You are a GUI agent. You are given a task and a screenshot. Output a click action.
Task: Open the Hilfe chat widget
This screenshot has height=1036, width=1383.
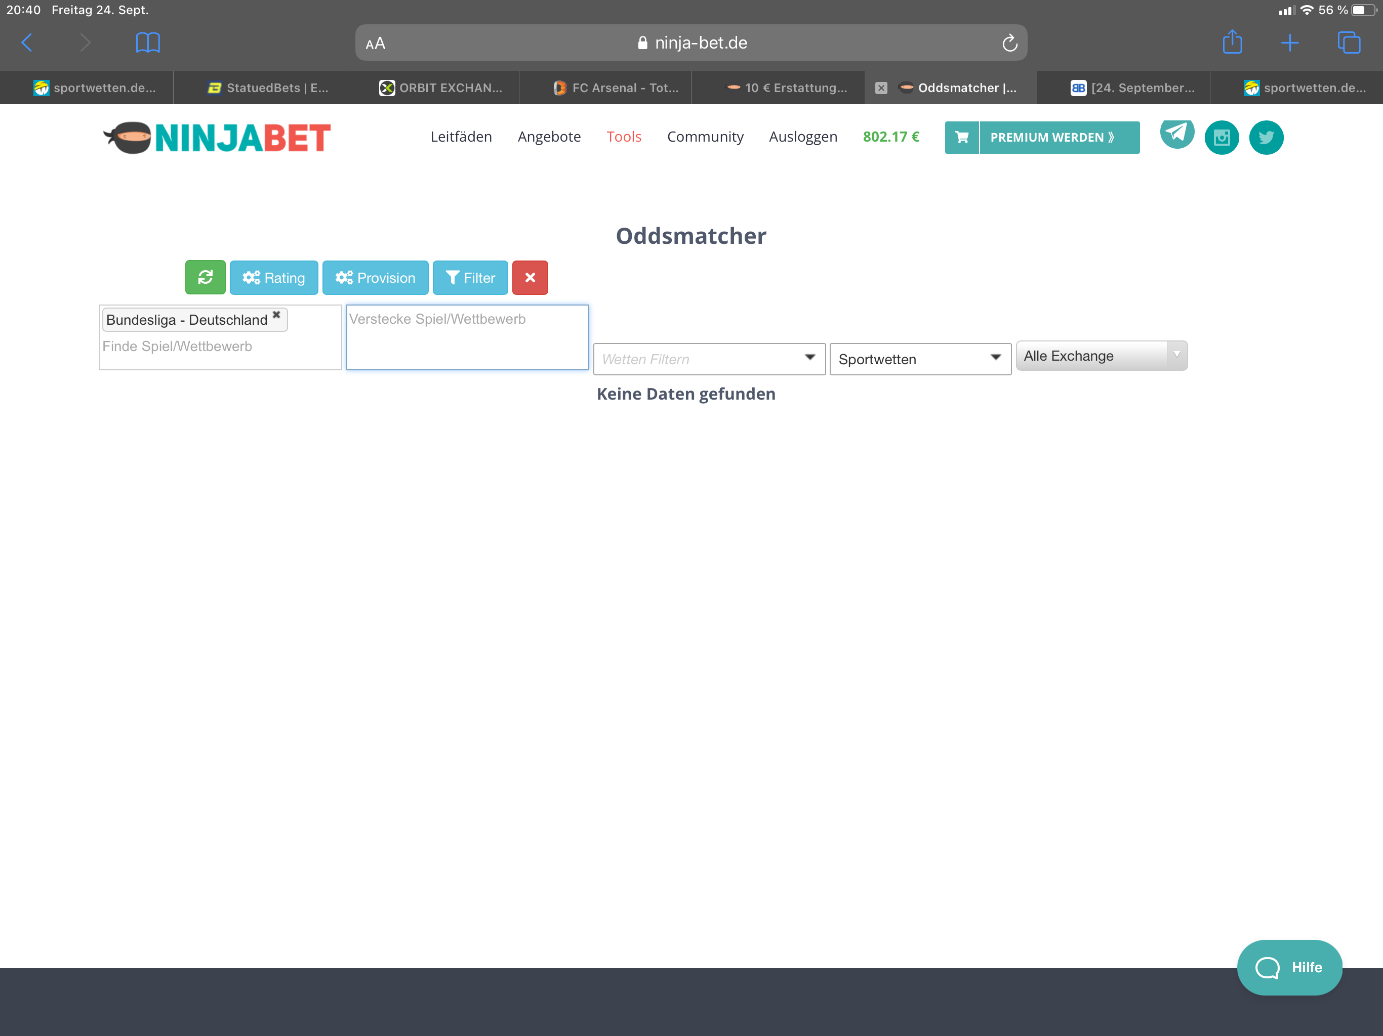(x=1289, y=967)
